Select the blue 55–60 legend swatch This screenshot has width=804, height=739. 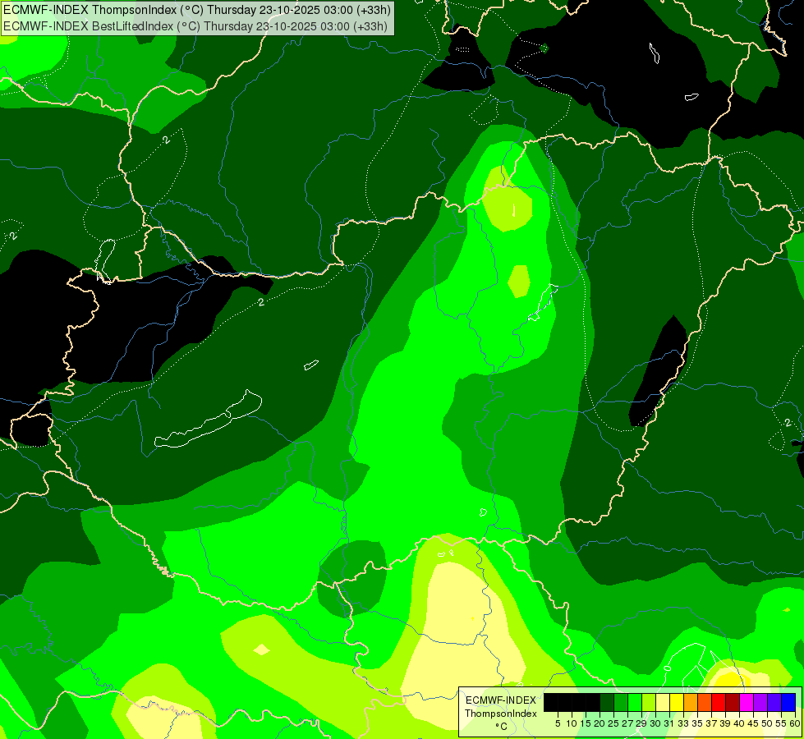point(788,702)
